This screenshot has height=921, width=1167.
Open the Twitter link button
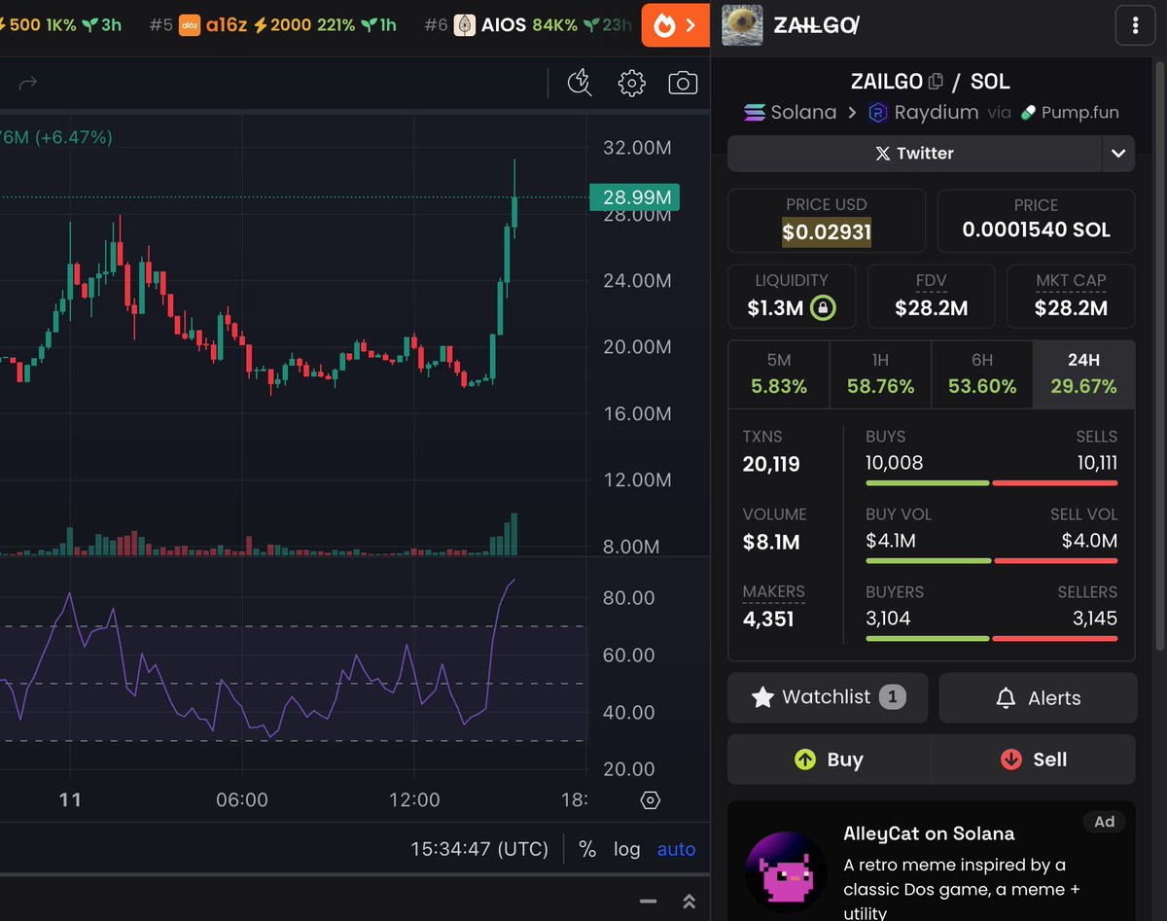click(x=914, y=153)
